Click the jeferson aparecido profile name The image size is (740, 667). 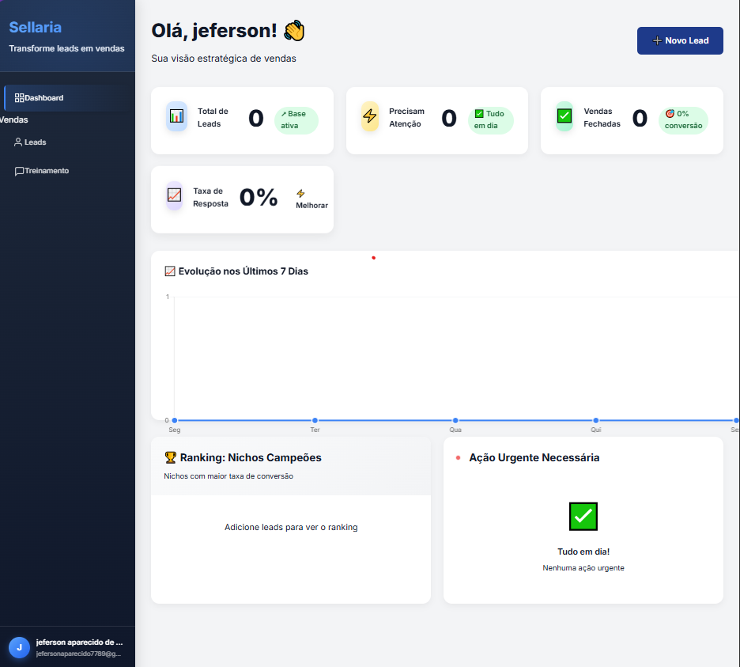pos(79,642)
